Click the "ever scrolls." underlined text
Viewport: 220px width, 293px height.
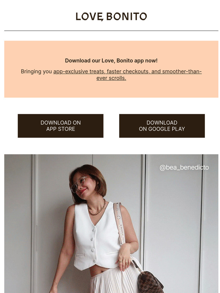tap(111, 78)
